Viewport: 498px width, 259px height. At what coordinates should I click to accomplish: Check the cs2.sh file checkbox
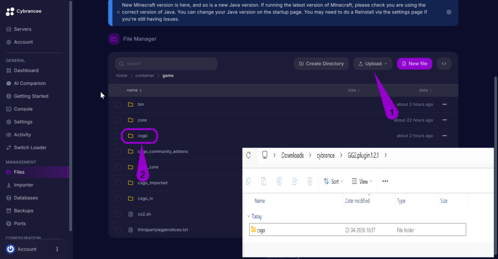click(118, 214)
